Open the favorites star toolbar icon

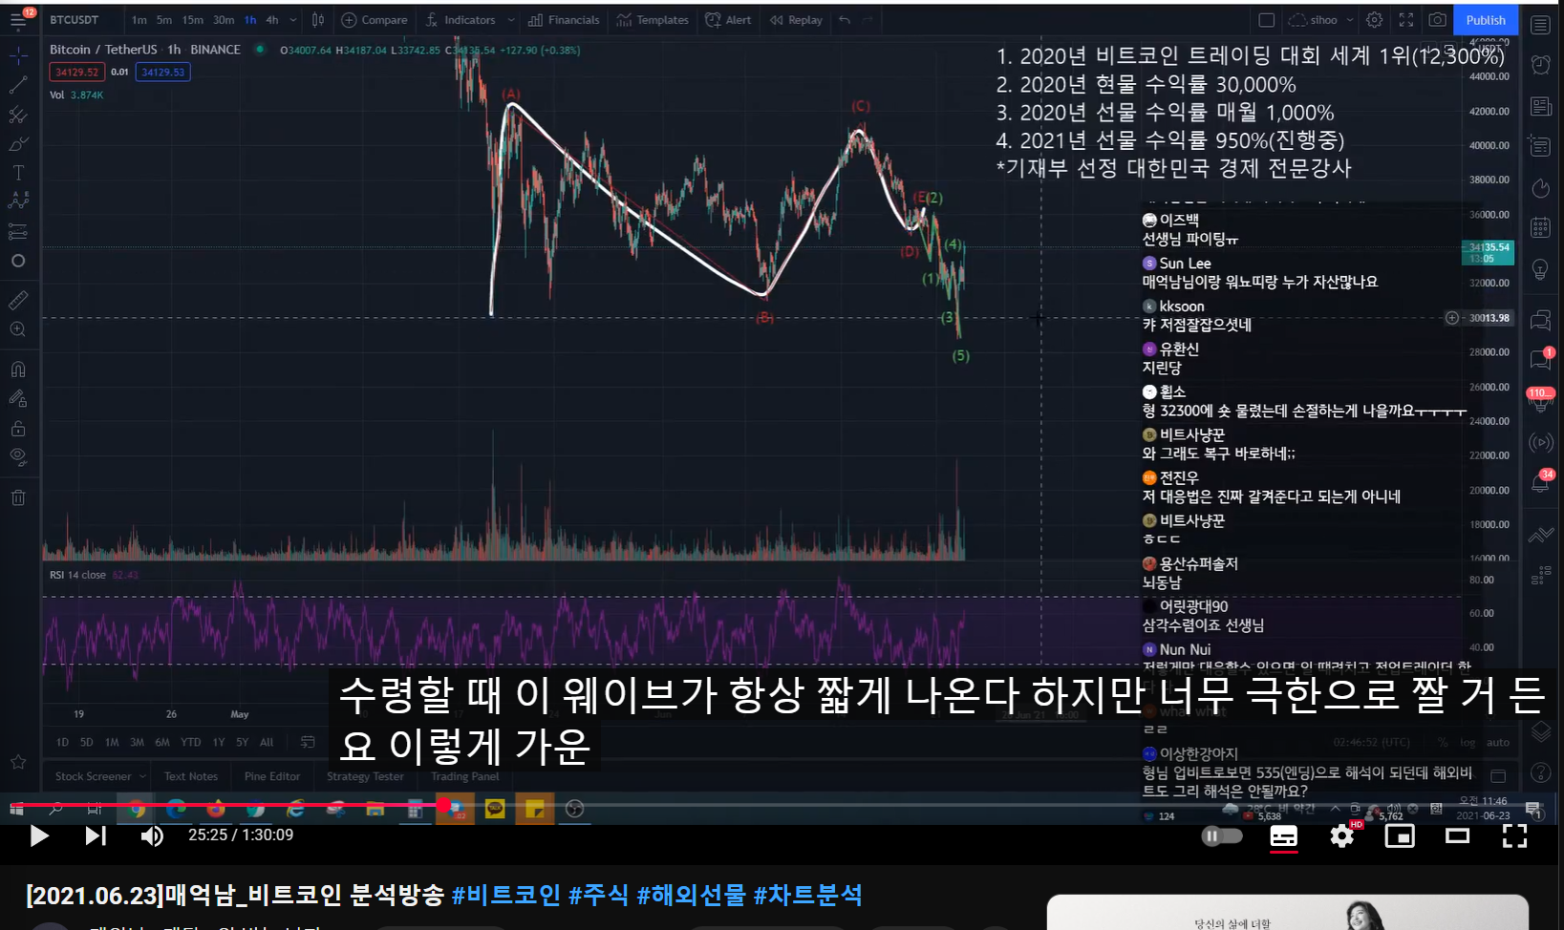18,762
